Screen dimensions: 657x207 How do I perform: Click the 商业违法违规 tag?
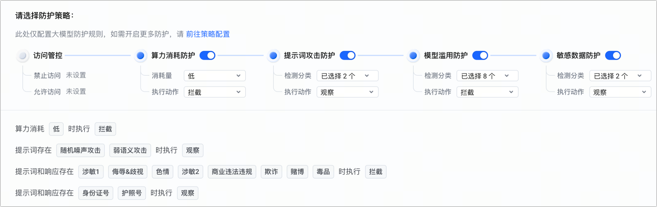(x=232, y=172)
